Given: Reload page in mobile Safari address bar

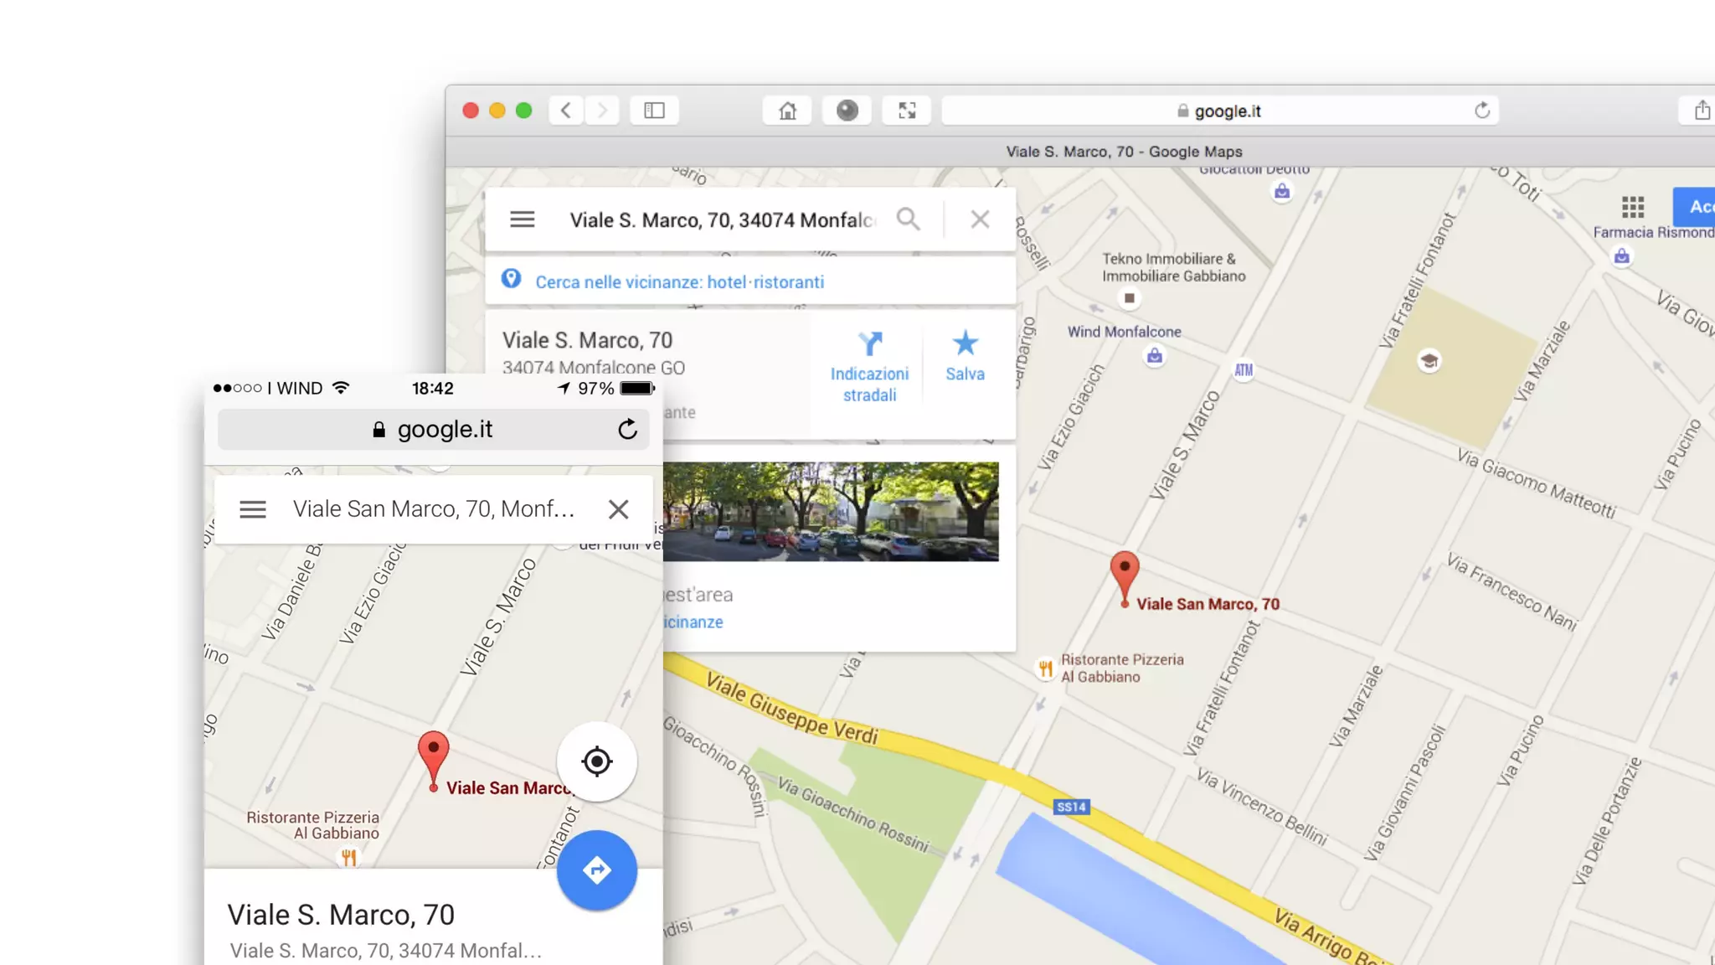Looking at the screenshot, I should coord(627,430).
